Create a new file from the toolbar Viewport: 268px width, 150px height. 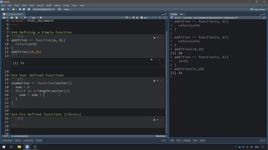[3, 9]
